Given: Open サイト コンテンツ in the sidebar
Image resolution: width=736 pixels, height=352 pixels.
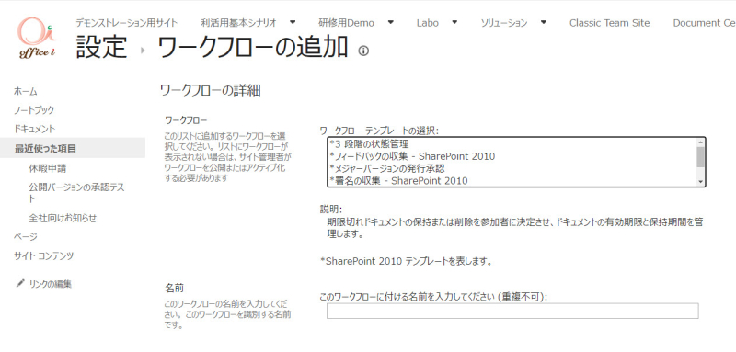Looking at the screenshot, I should coord(43,255).
